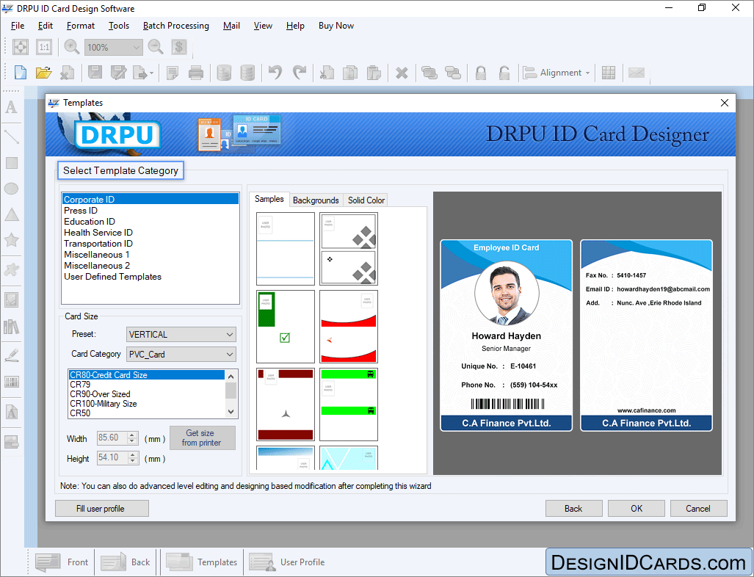
Task: Click the zoom out magnifier icon
Action: point(156,47)
